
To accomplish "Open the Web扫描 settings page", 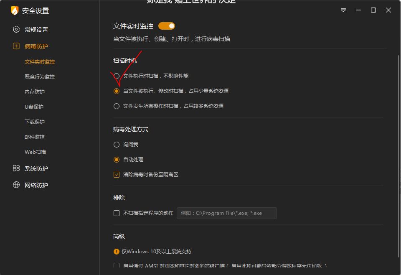I will point(36,152).
